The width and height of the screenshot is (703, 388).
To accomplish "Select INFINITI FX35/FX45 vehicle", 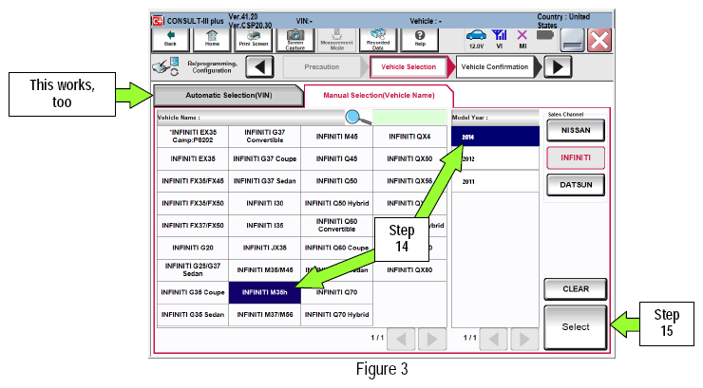I will tap(193, 181).
